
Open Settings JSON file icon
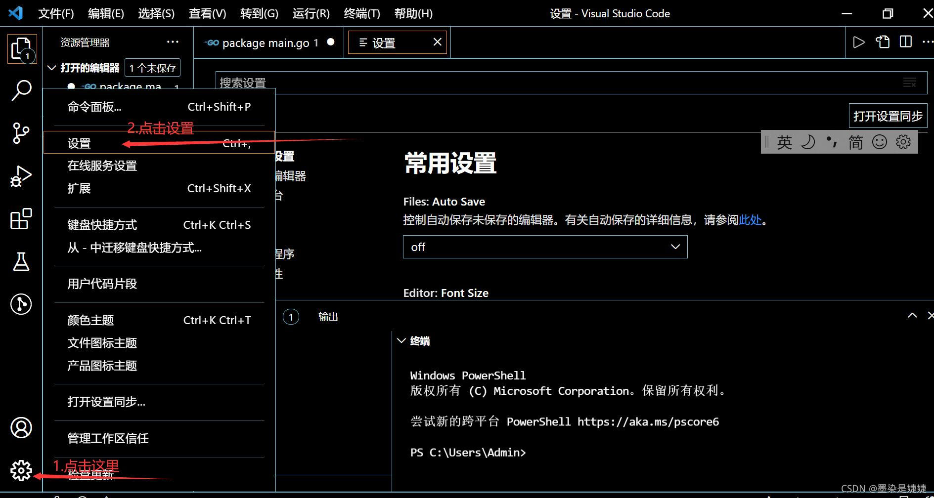883,42
